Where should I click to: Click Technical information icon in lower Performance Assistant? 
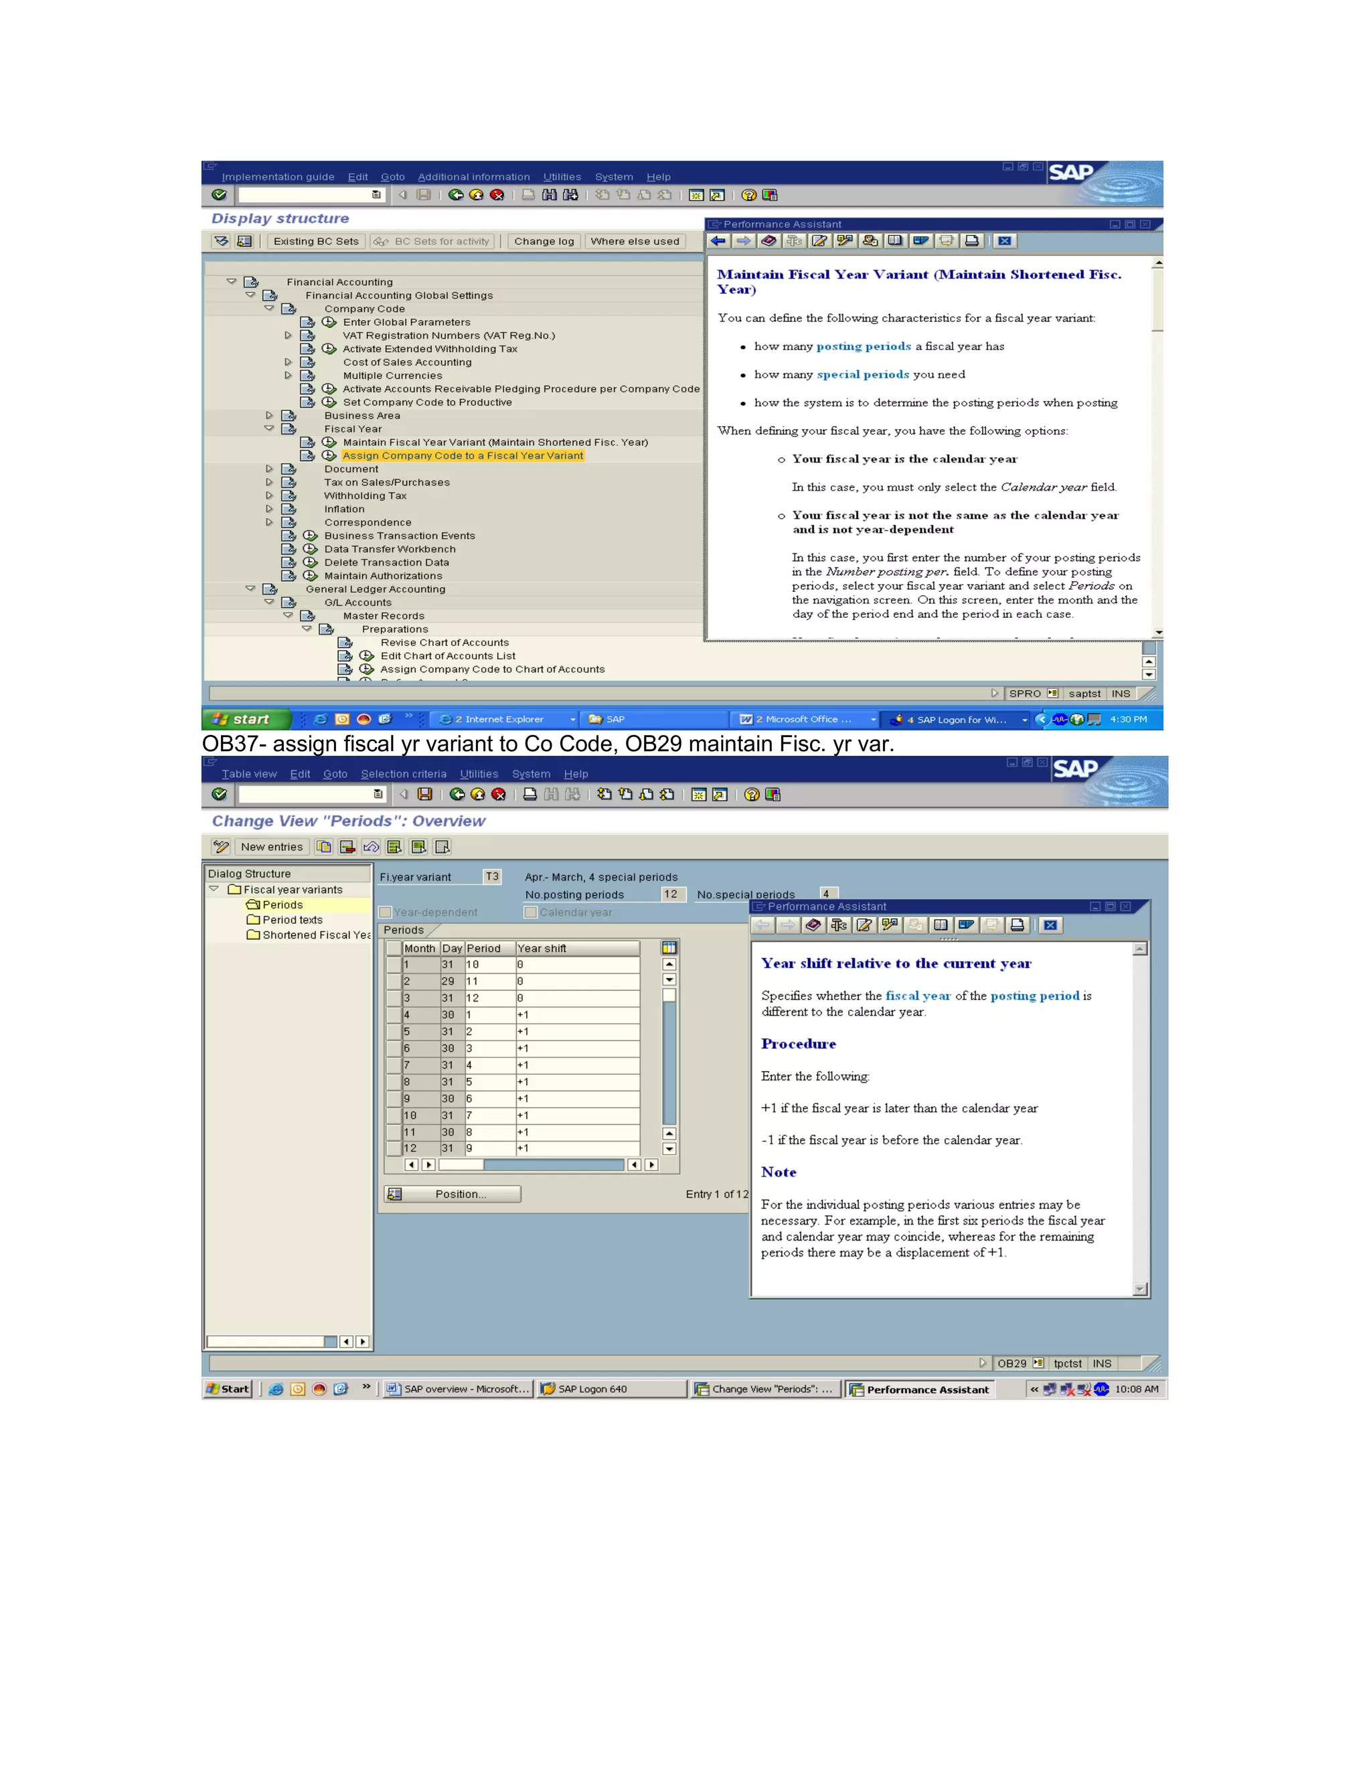(839, 925)
